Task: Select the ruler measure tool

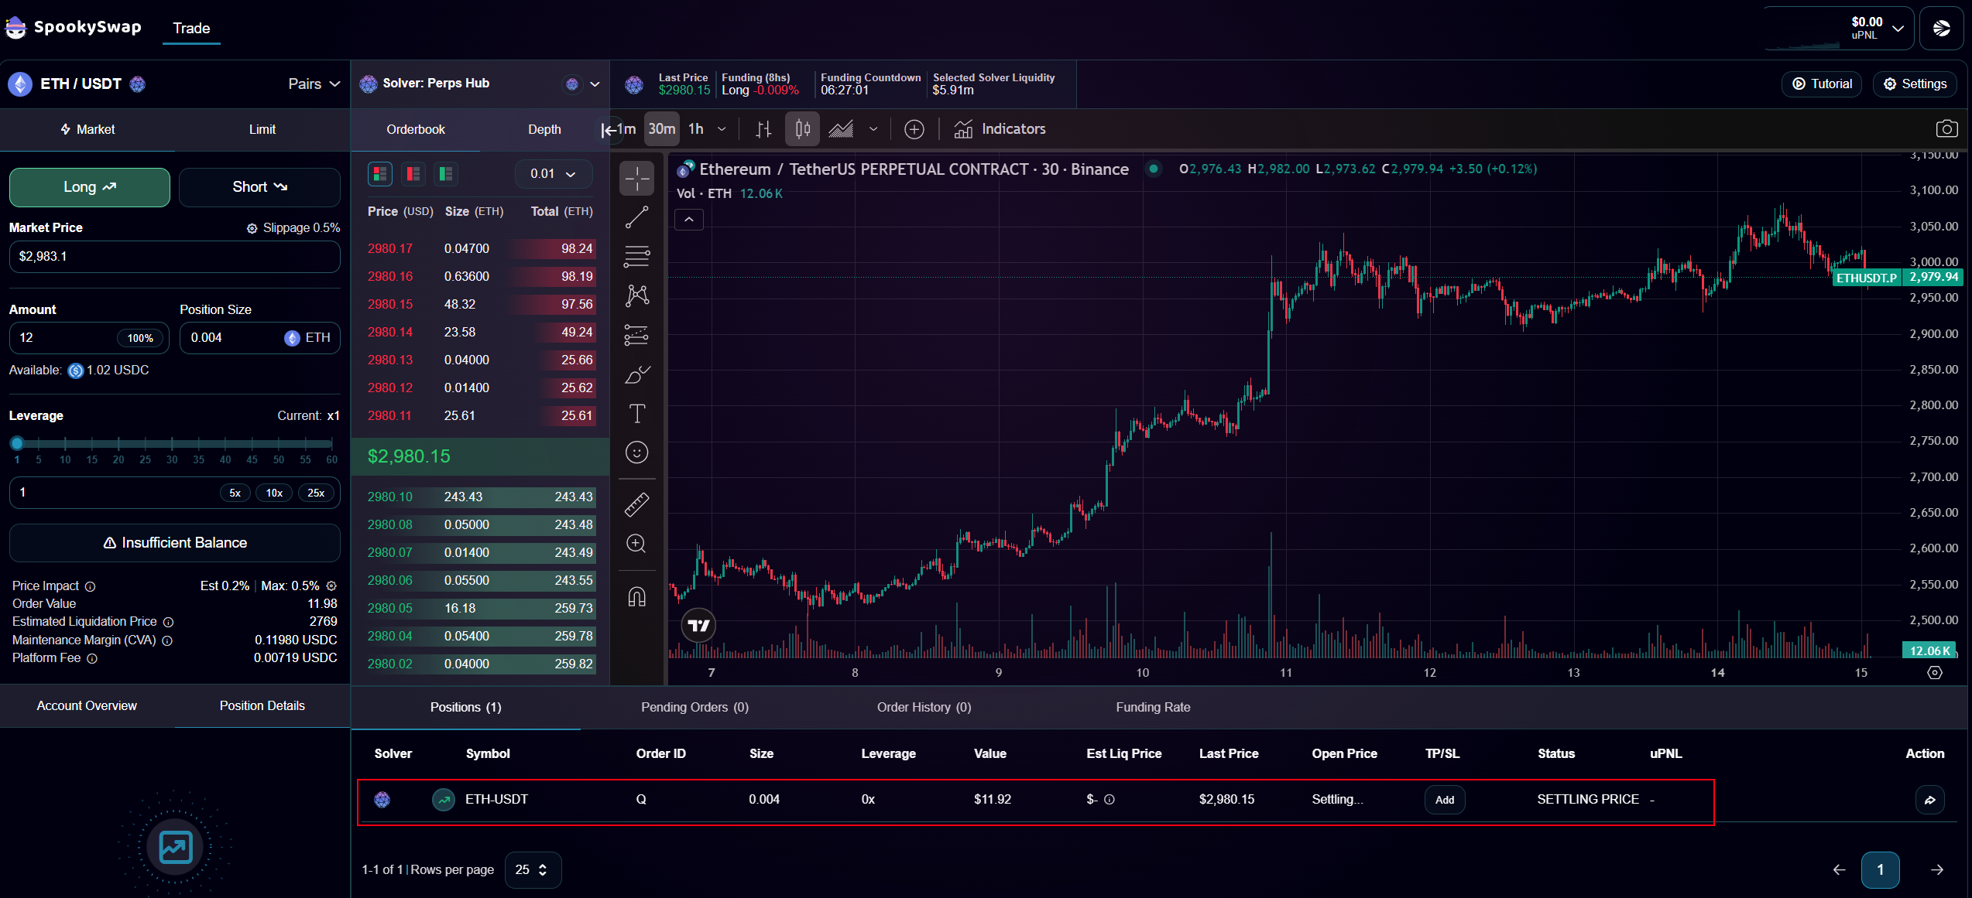Action: 636,504
